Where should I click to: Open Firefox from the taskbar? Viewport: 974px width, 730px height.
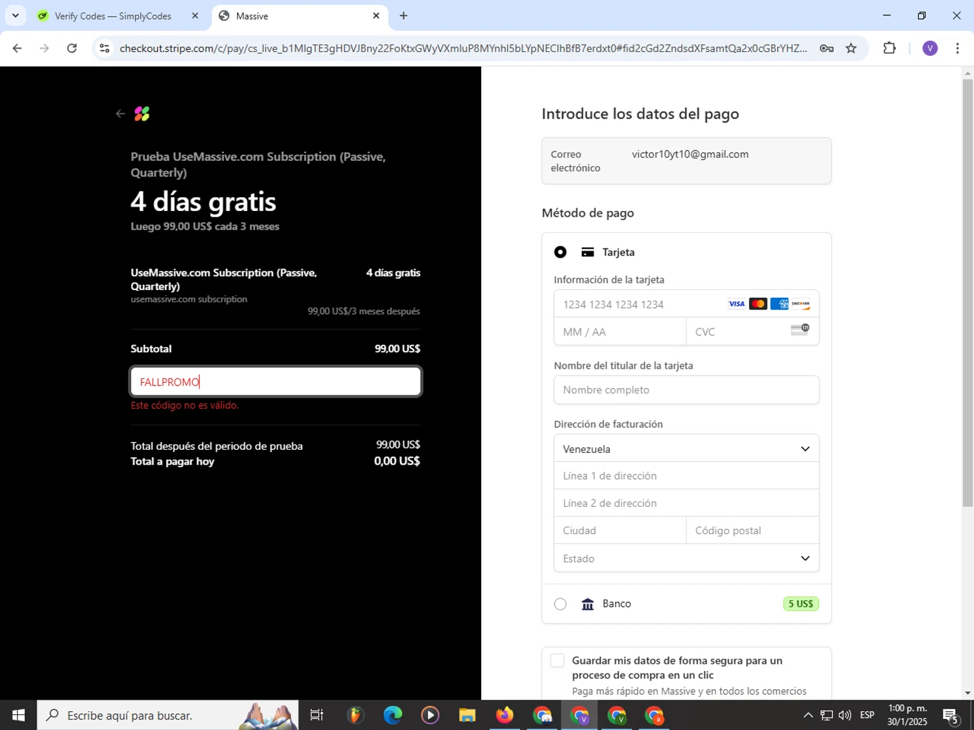[505, 715]
